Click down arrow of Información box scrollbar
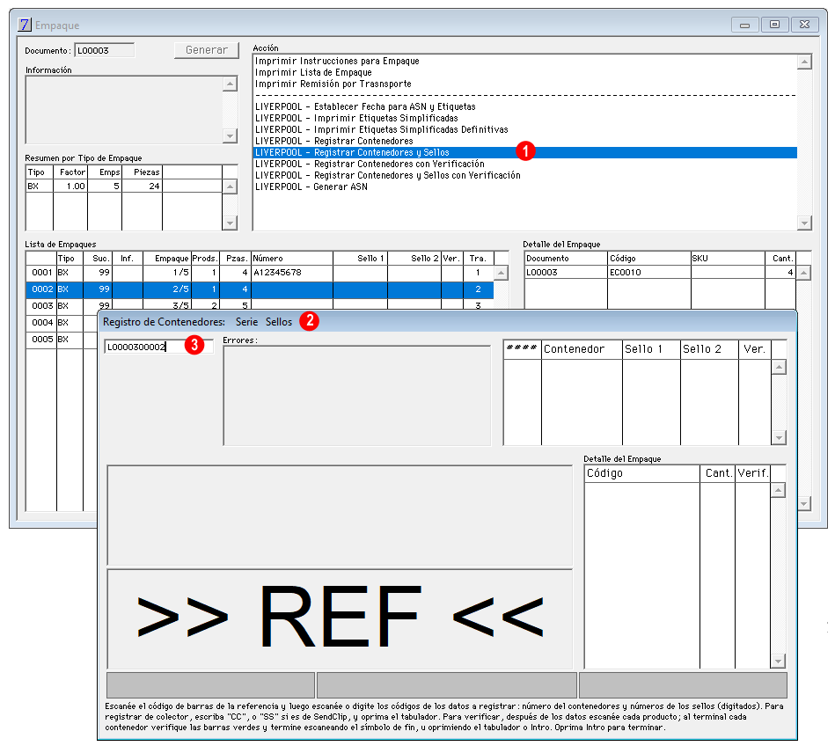Image resolution: width=835 pixels, height=746 pixels. coord(230,135)
